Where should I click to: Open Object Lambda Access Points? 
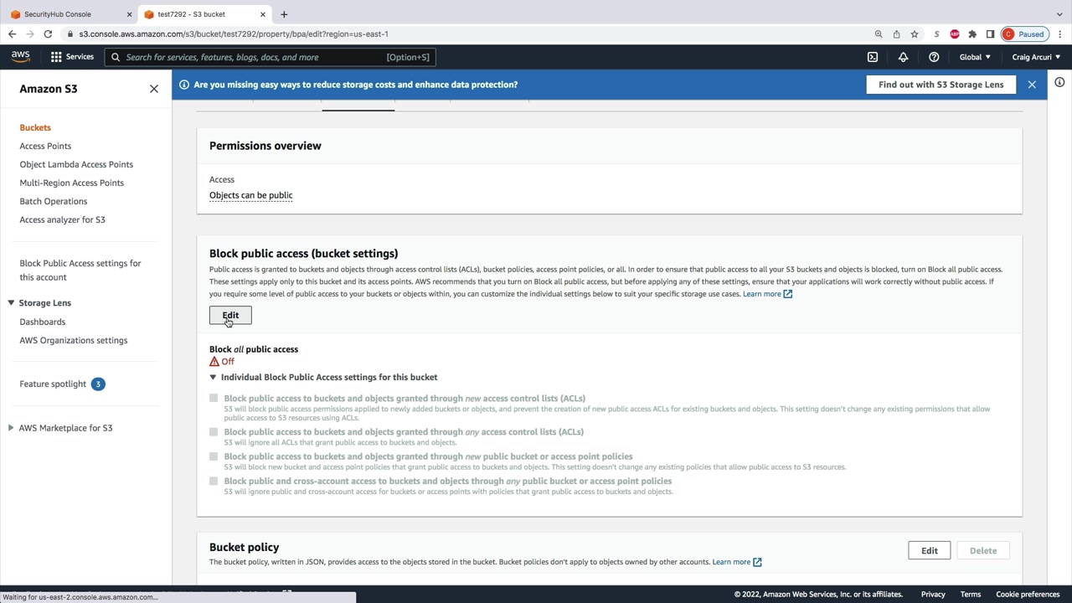tap(76, 165)
